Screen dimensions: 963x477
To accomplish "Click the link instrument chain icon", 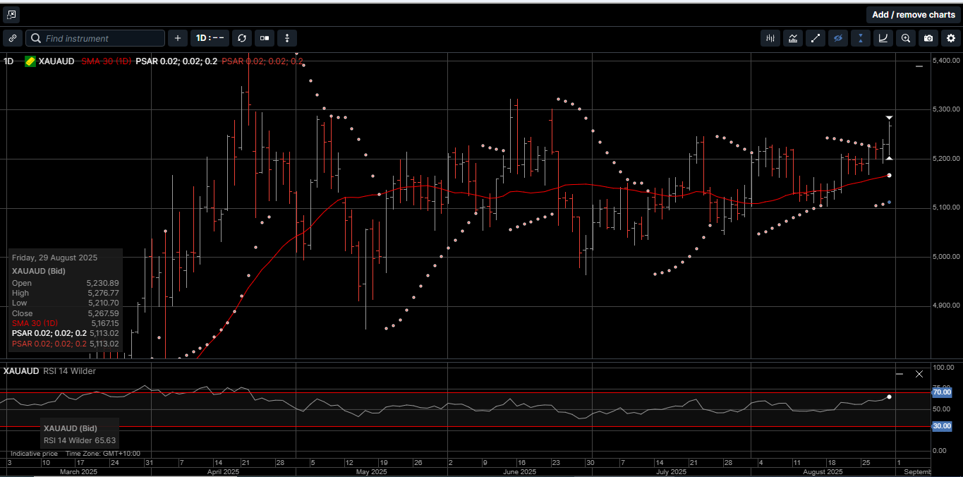I will (13, 38).
